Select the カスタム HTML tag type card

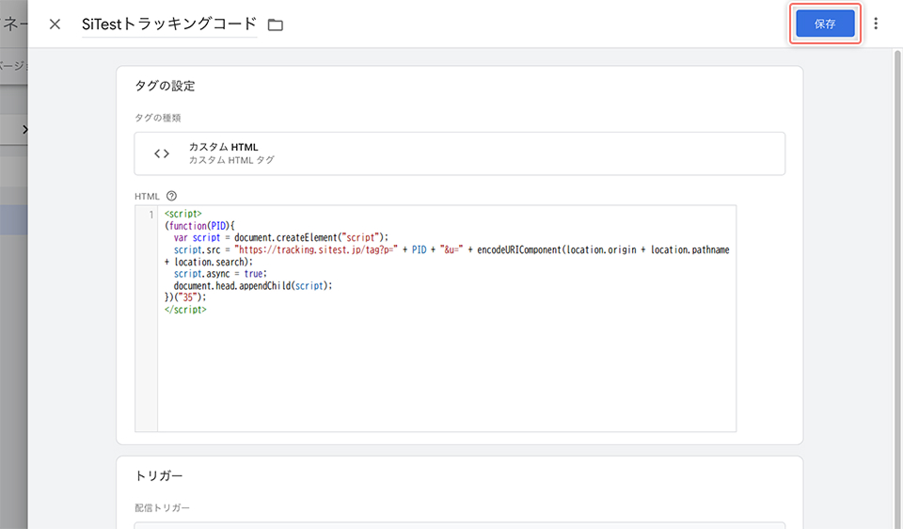(460, 153)
